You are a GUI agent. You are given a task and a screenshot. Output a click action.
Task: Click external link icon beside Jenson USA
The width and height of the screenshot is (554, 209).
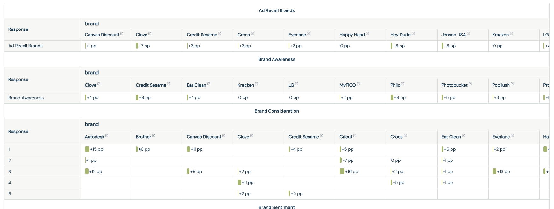pyautogui.click(x=468, y=33)
